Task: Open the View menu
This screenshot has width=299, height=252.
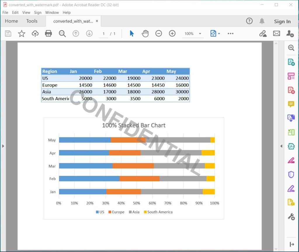Action: 26,13
